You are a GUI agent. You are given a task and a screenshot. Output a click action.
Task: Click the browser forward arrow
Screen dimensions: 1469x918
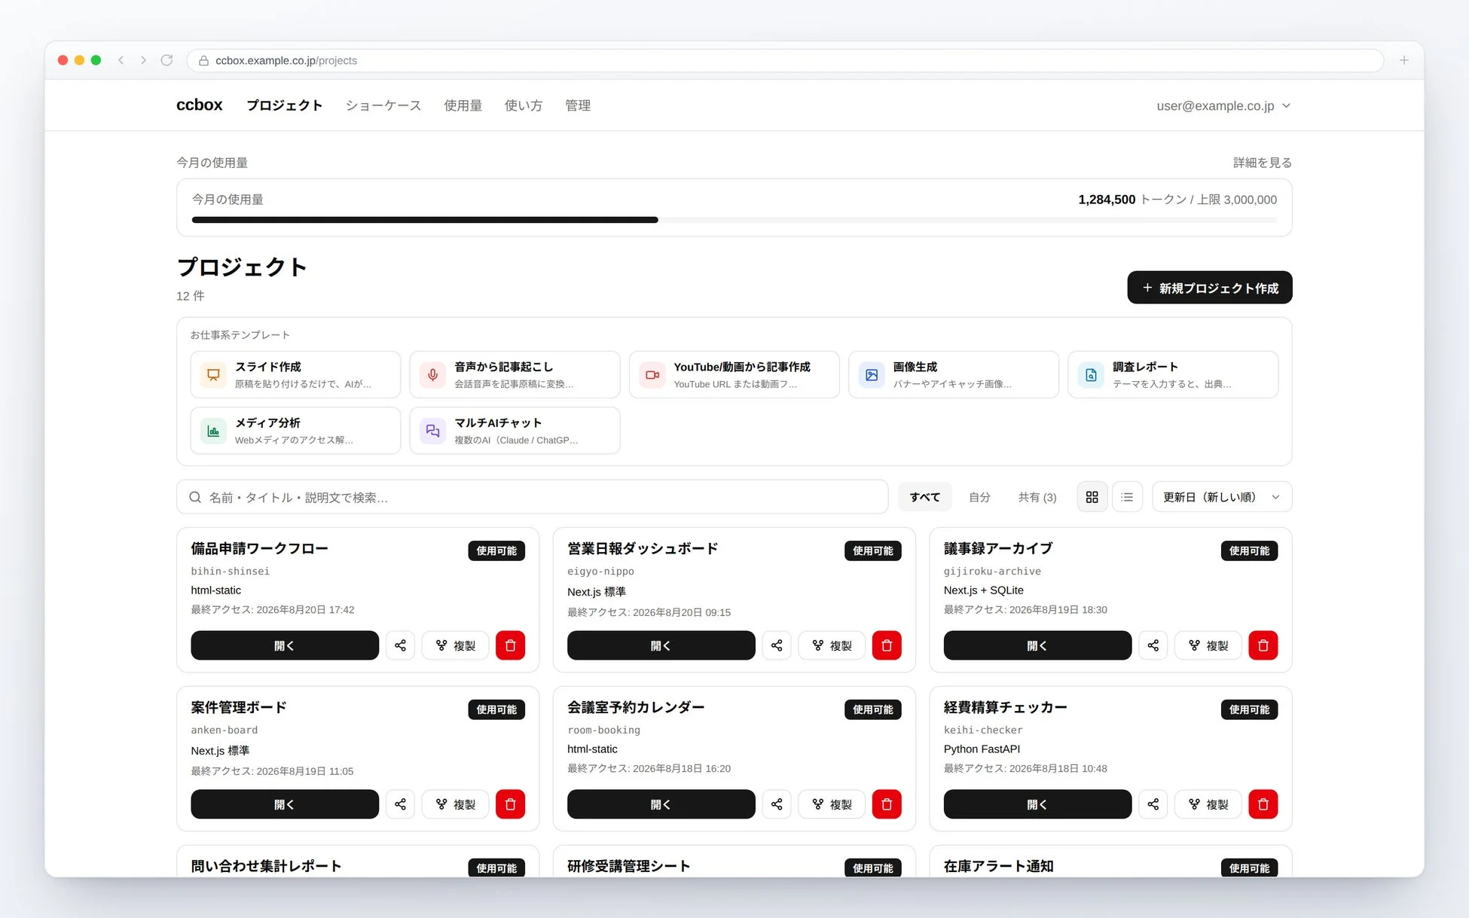(x=143, y=60)
